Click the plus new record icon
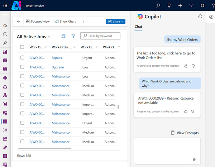The height and width of the screenshot is (167, 215). click(180, 6)
